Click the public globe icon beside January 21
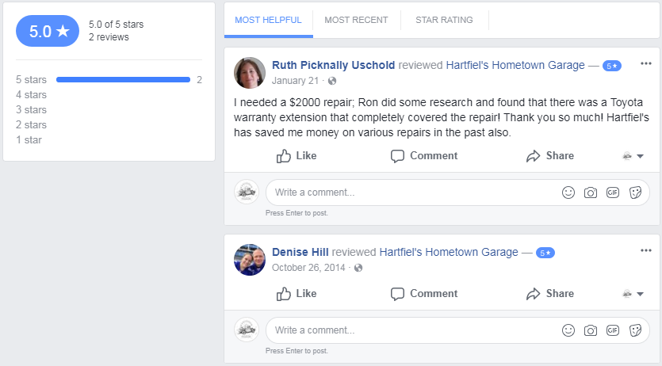Image resolution: width=662 pixels, height=366 pixels. coord(332,81)
